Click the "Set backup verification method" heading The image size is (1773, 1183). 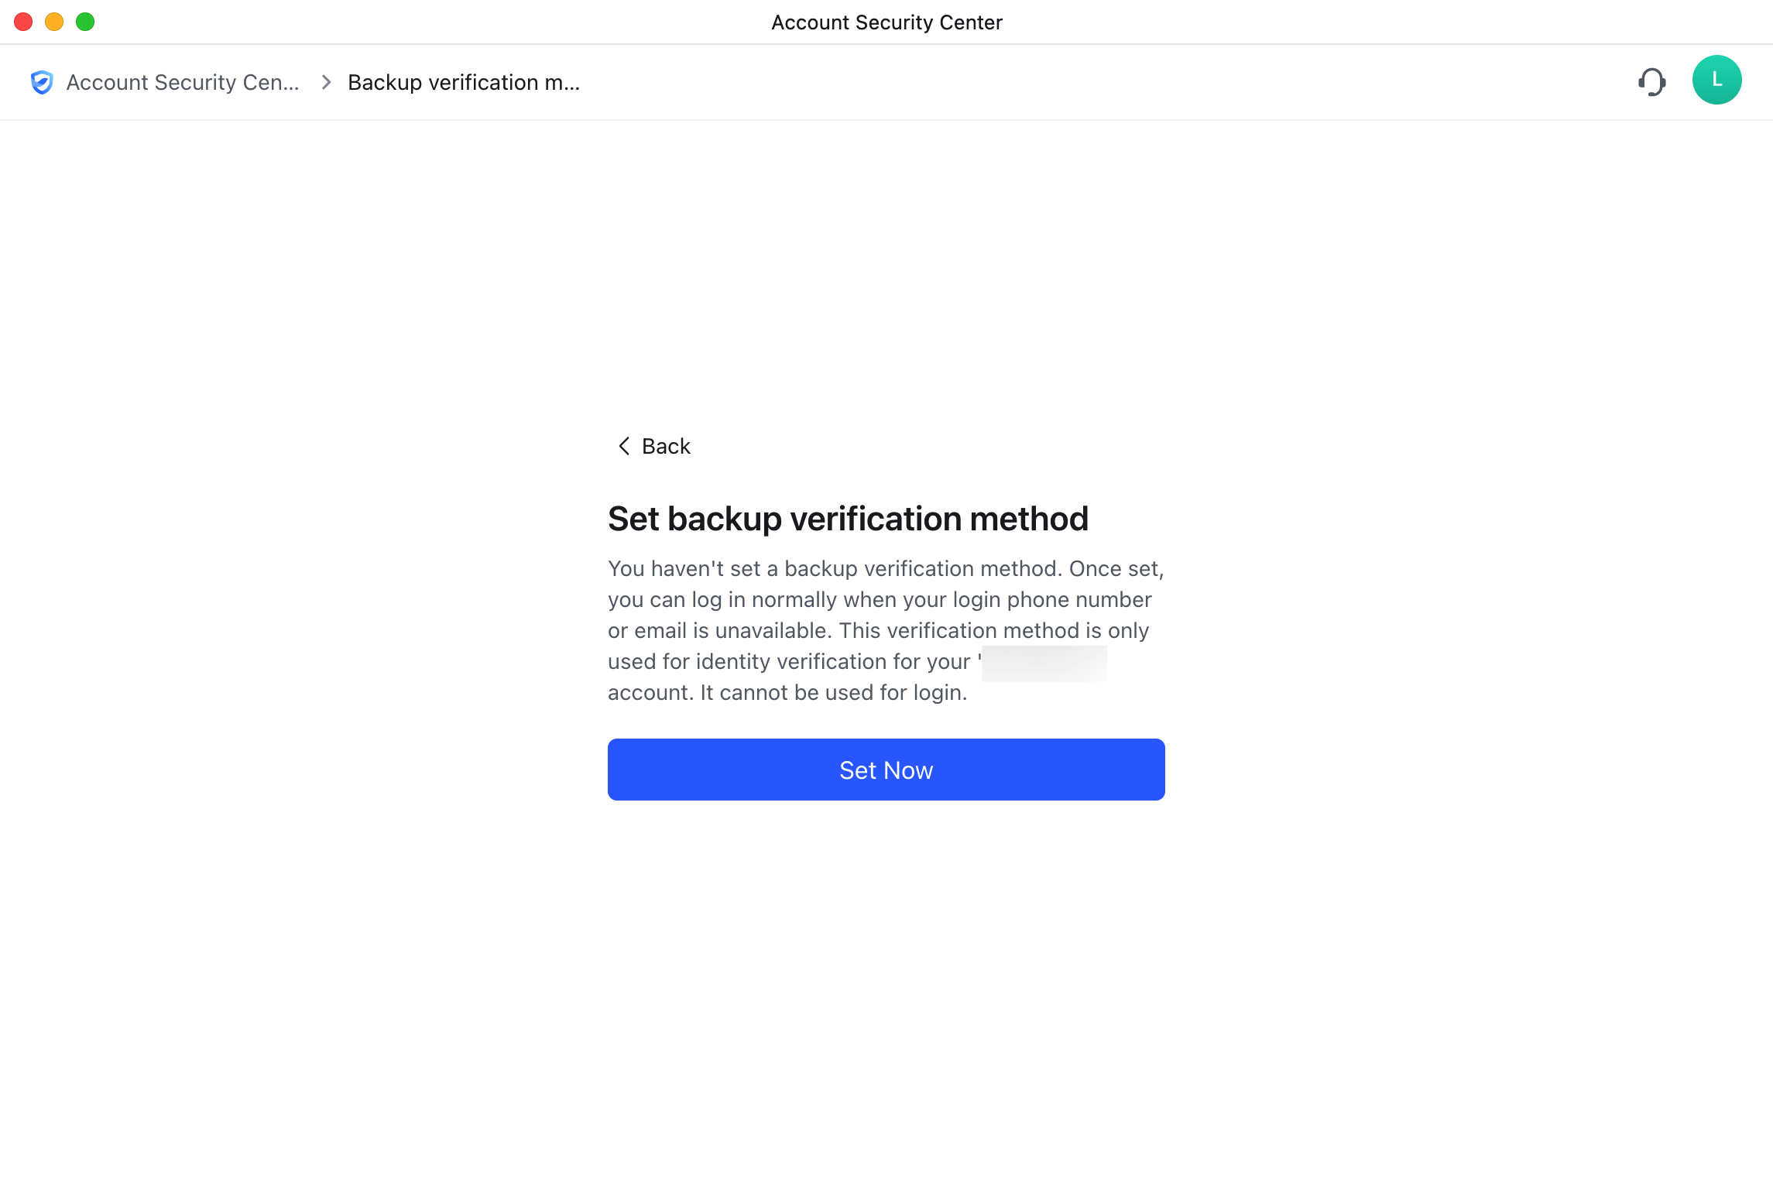pyautogui.click(x=848, y=519)
